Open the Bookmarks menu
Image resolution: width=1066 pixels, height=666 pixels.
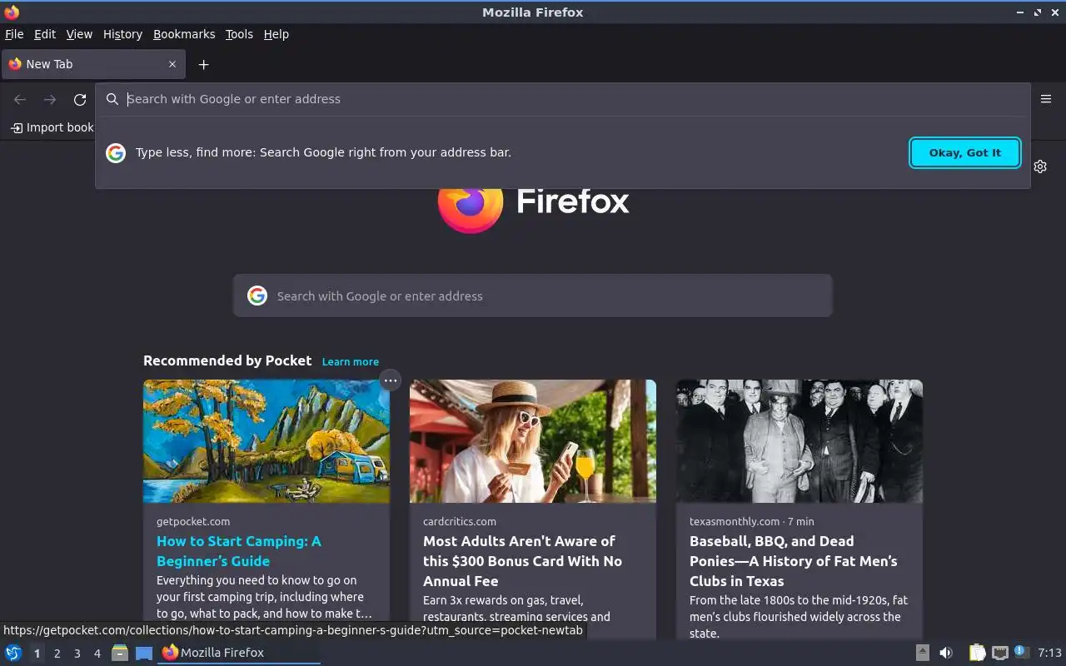184,34
